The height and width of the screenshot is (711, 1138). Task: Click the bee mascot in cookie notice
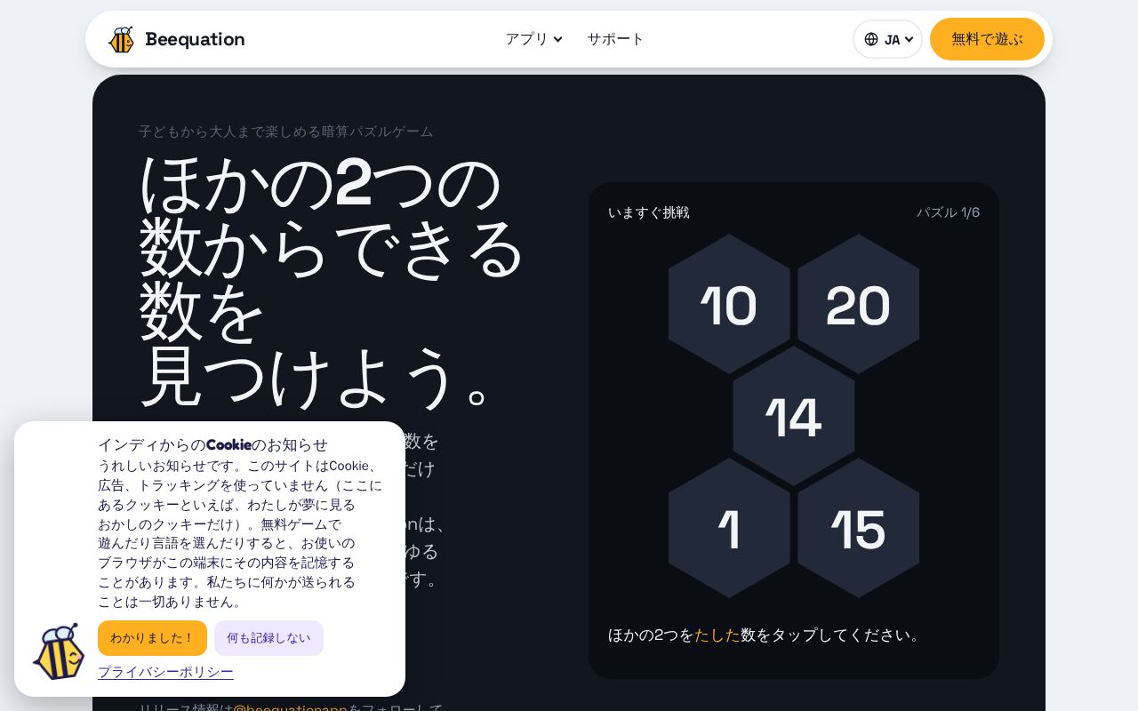[59, 651]
